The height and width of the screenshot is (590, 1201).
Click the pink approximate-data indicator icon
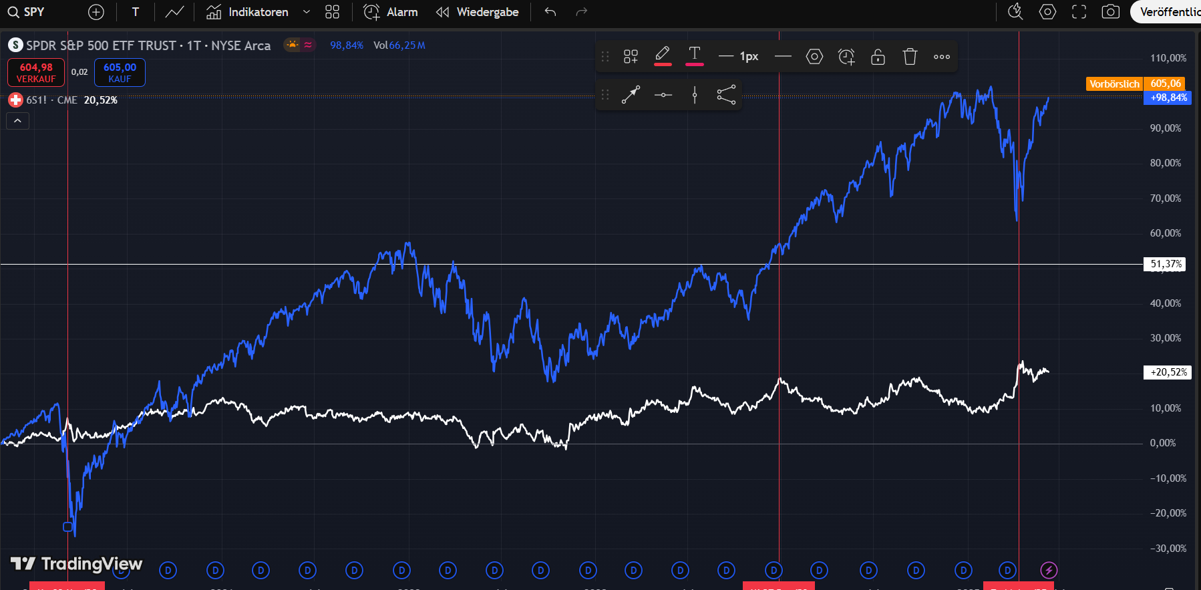click(x=308, y=45)
